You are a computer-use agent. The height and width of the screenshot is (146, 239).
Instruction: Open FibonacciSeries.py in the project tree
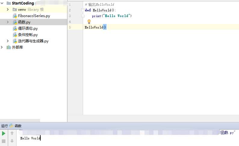[x=34, y=16]
